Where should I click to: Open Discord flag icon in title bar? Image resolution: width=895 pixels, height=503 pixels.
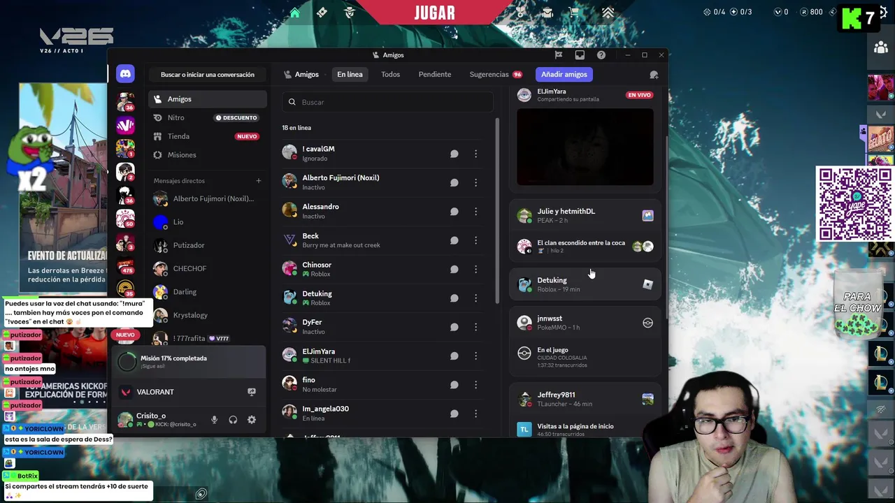point(558,55)
